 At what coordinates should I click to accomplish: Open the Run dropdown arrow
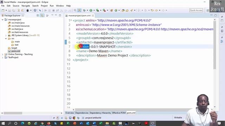pos(94,10)
